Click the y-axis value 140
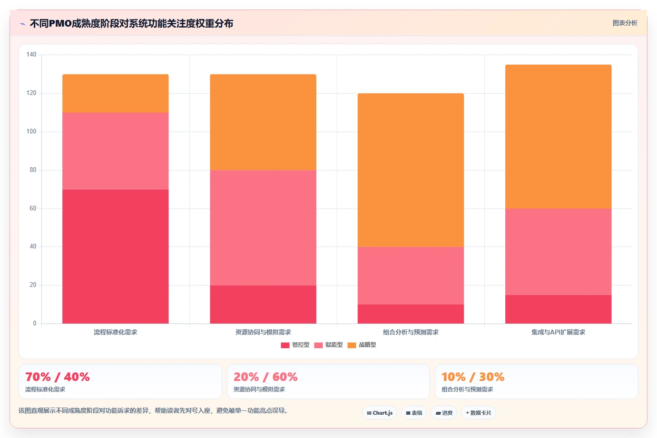The height and width of the screenshot is (438, 657). tap(31, 55)
